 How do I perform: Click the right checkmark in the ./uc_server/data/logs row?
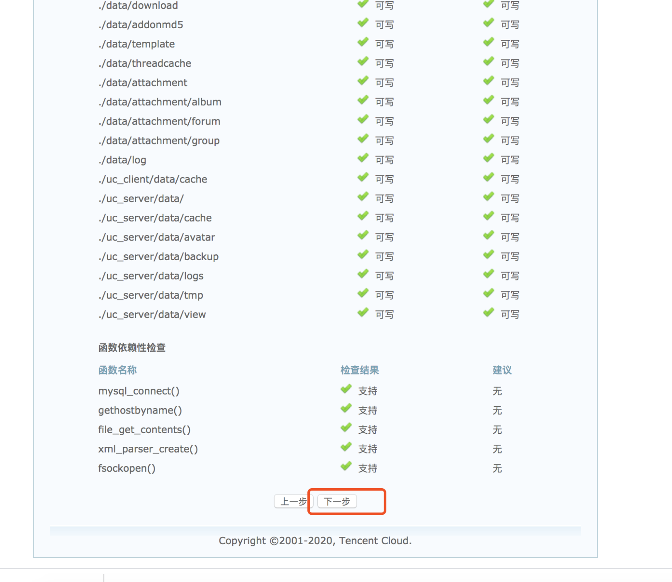coord(489,274)
